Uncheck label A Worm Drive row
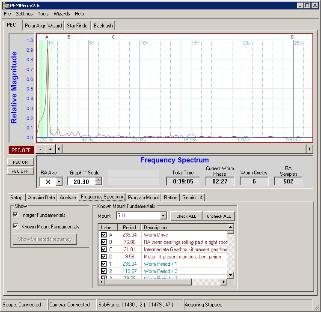Image resolution: width=321 pixels, height=312 pixels. (104, 234)
